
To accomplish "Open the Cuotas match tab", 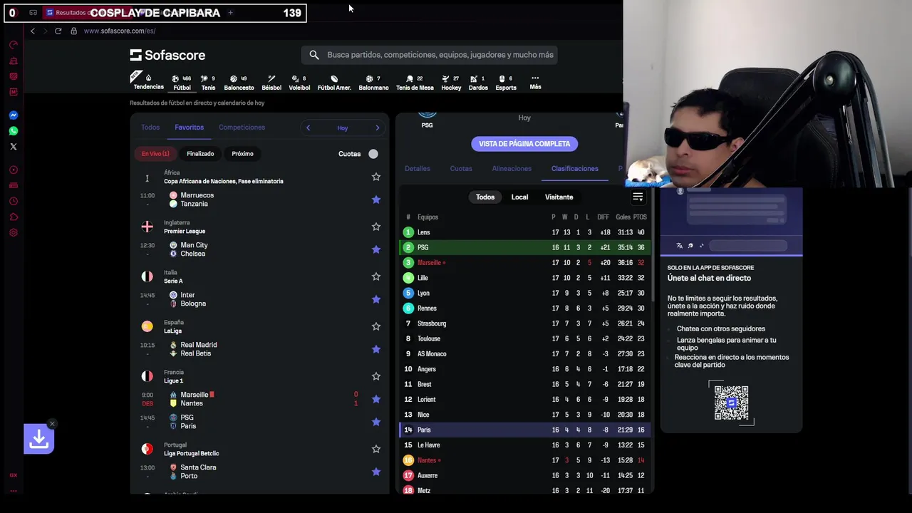I will (461, 169).
